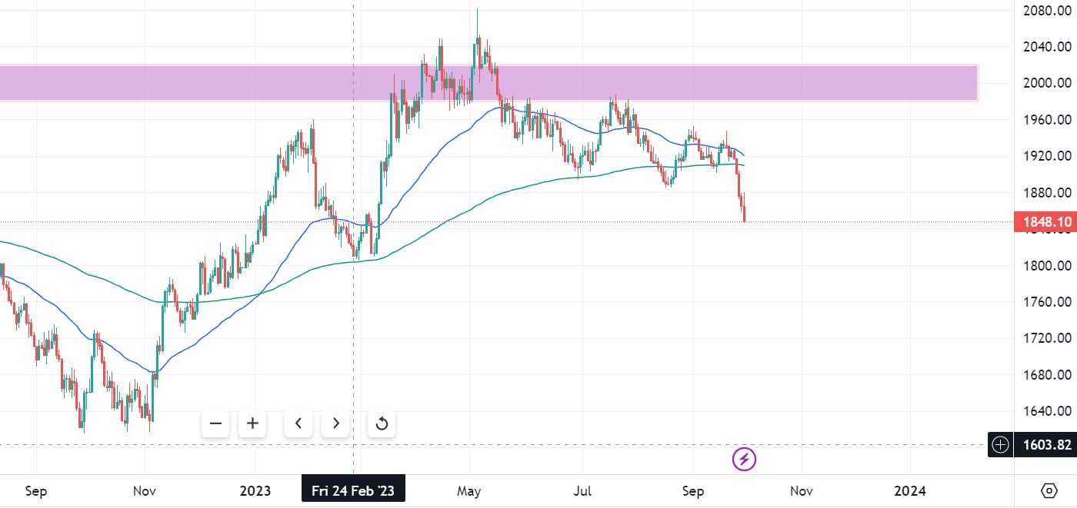Image resolution: width=1077 pixels, height=508 pixels.
Task: Click the zoom in plus button
Action: [252, 423]
